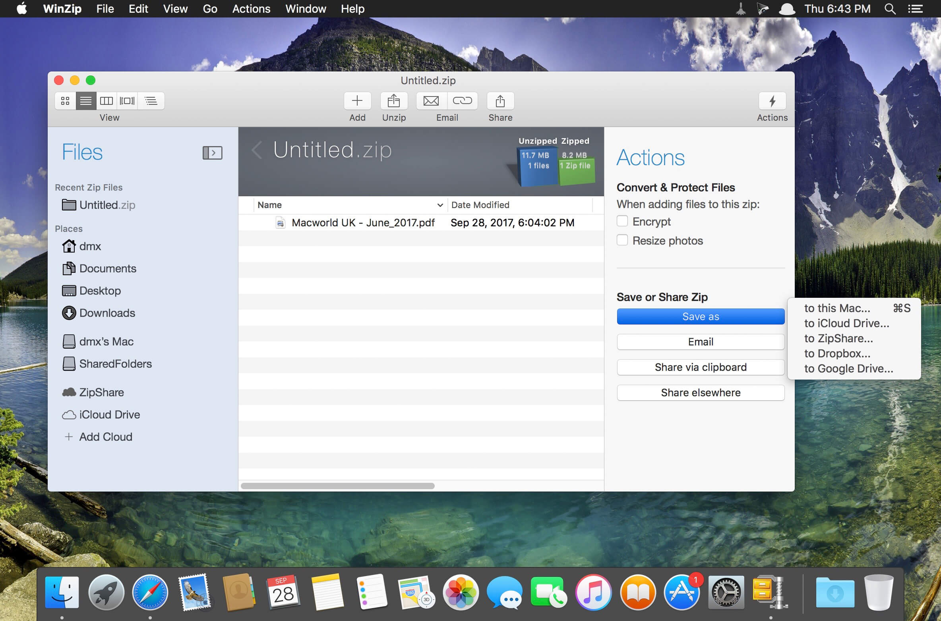The width and height of the screenshot is (941, 621).
Task: Enable the Encrypt checkbox
Action: click(x=622, y=221)
